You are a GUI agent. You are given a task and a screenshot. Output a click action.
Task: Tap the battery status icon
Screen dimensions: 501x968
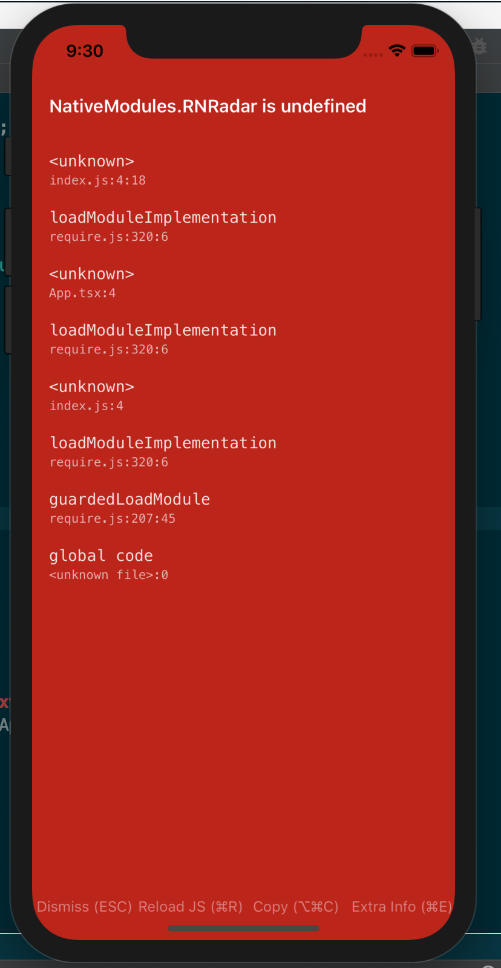(424, 51)
